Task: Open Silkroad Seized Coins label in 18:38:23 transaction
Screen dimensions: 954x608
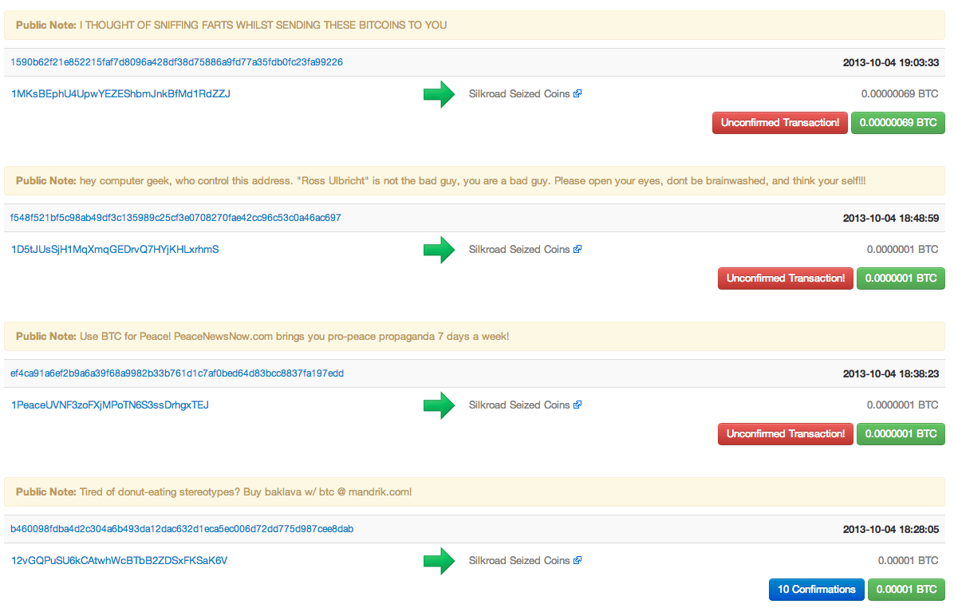Action: point(519,405)
